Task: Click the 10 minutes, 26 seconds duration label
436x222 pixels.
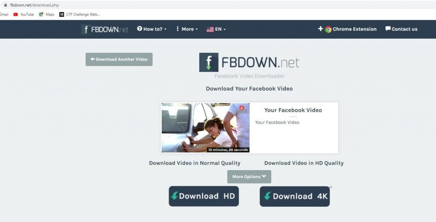Action: point(228,150)
